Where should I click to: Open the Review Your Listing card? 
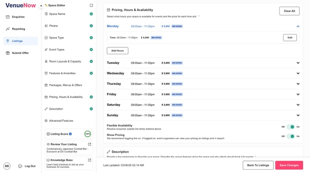68,148
